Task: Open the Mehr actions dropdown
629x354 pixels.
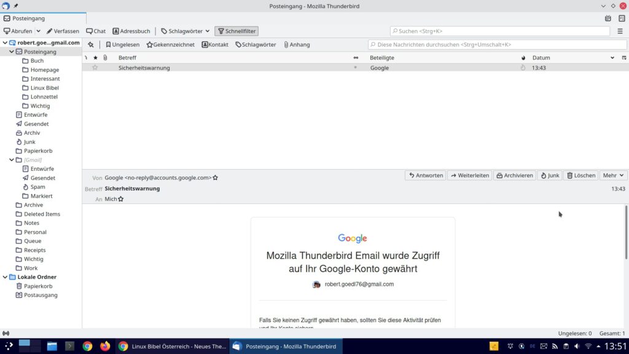Action: [613, 175]
